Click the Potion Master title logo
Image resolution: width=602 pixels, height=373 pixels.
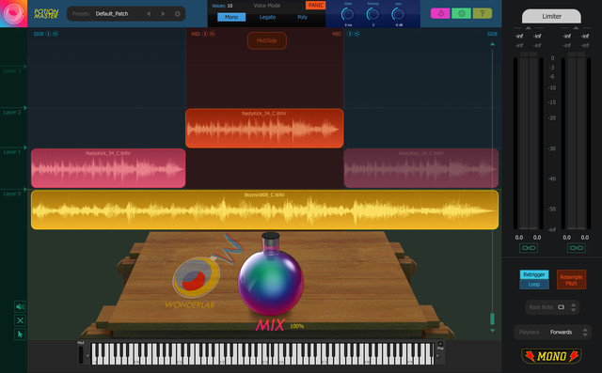click(x=46, y=14)
